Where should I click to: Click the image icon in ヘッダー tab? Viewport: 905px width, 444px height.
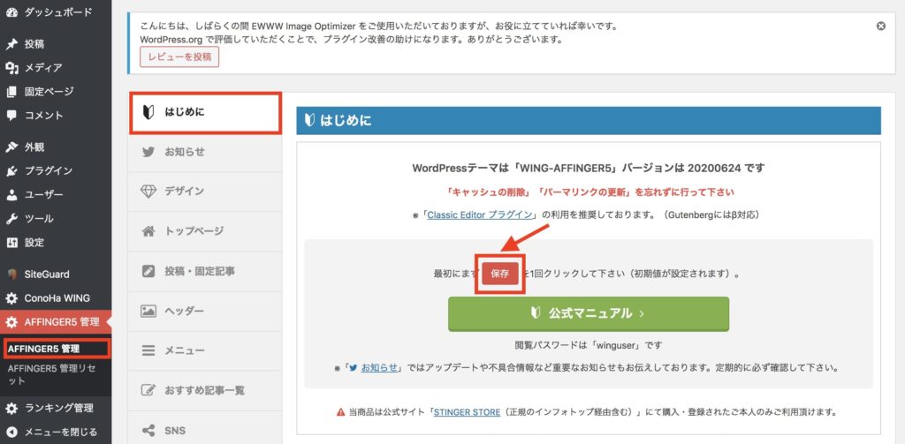click(148, 311)
